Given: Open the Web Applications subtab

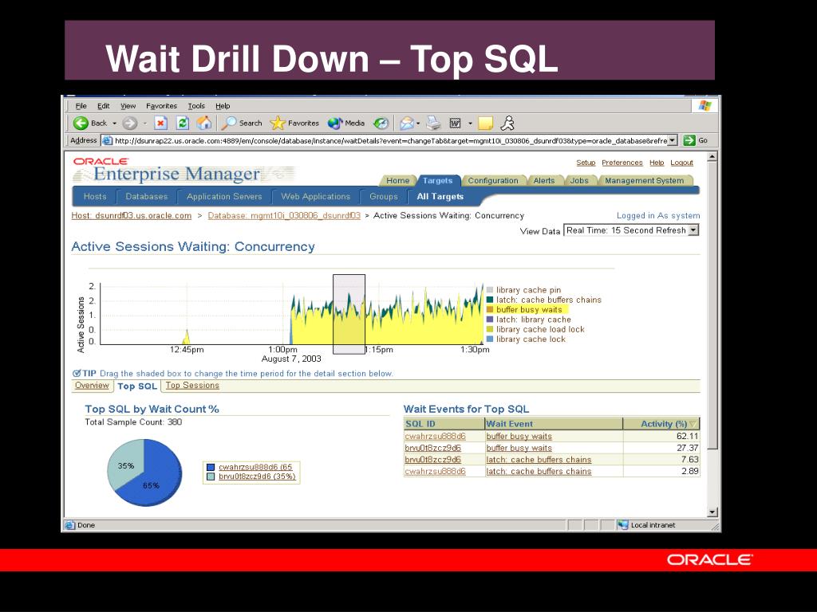Looking at the screenshot, I should [x=316, y=197].
